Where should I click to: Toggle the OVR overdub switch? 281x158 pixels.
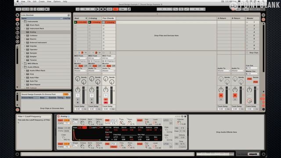(x=109, y=9)
